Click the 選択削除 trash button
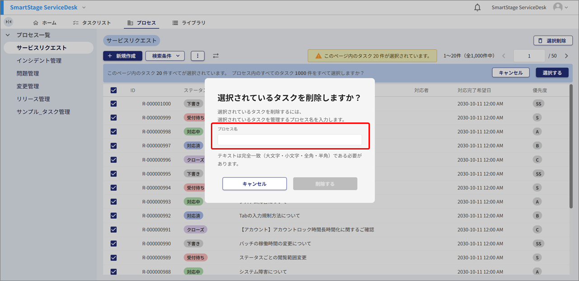Viewport: 579px width, 281px height. pos(553,41)
